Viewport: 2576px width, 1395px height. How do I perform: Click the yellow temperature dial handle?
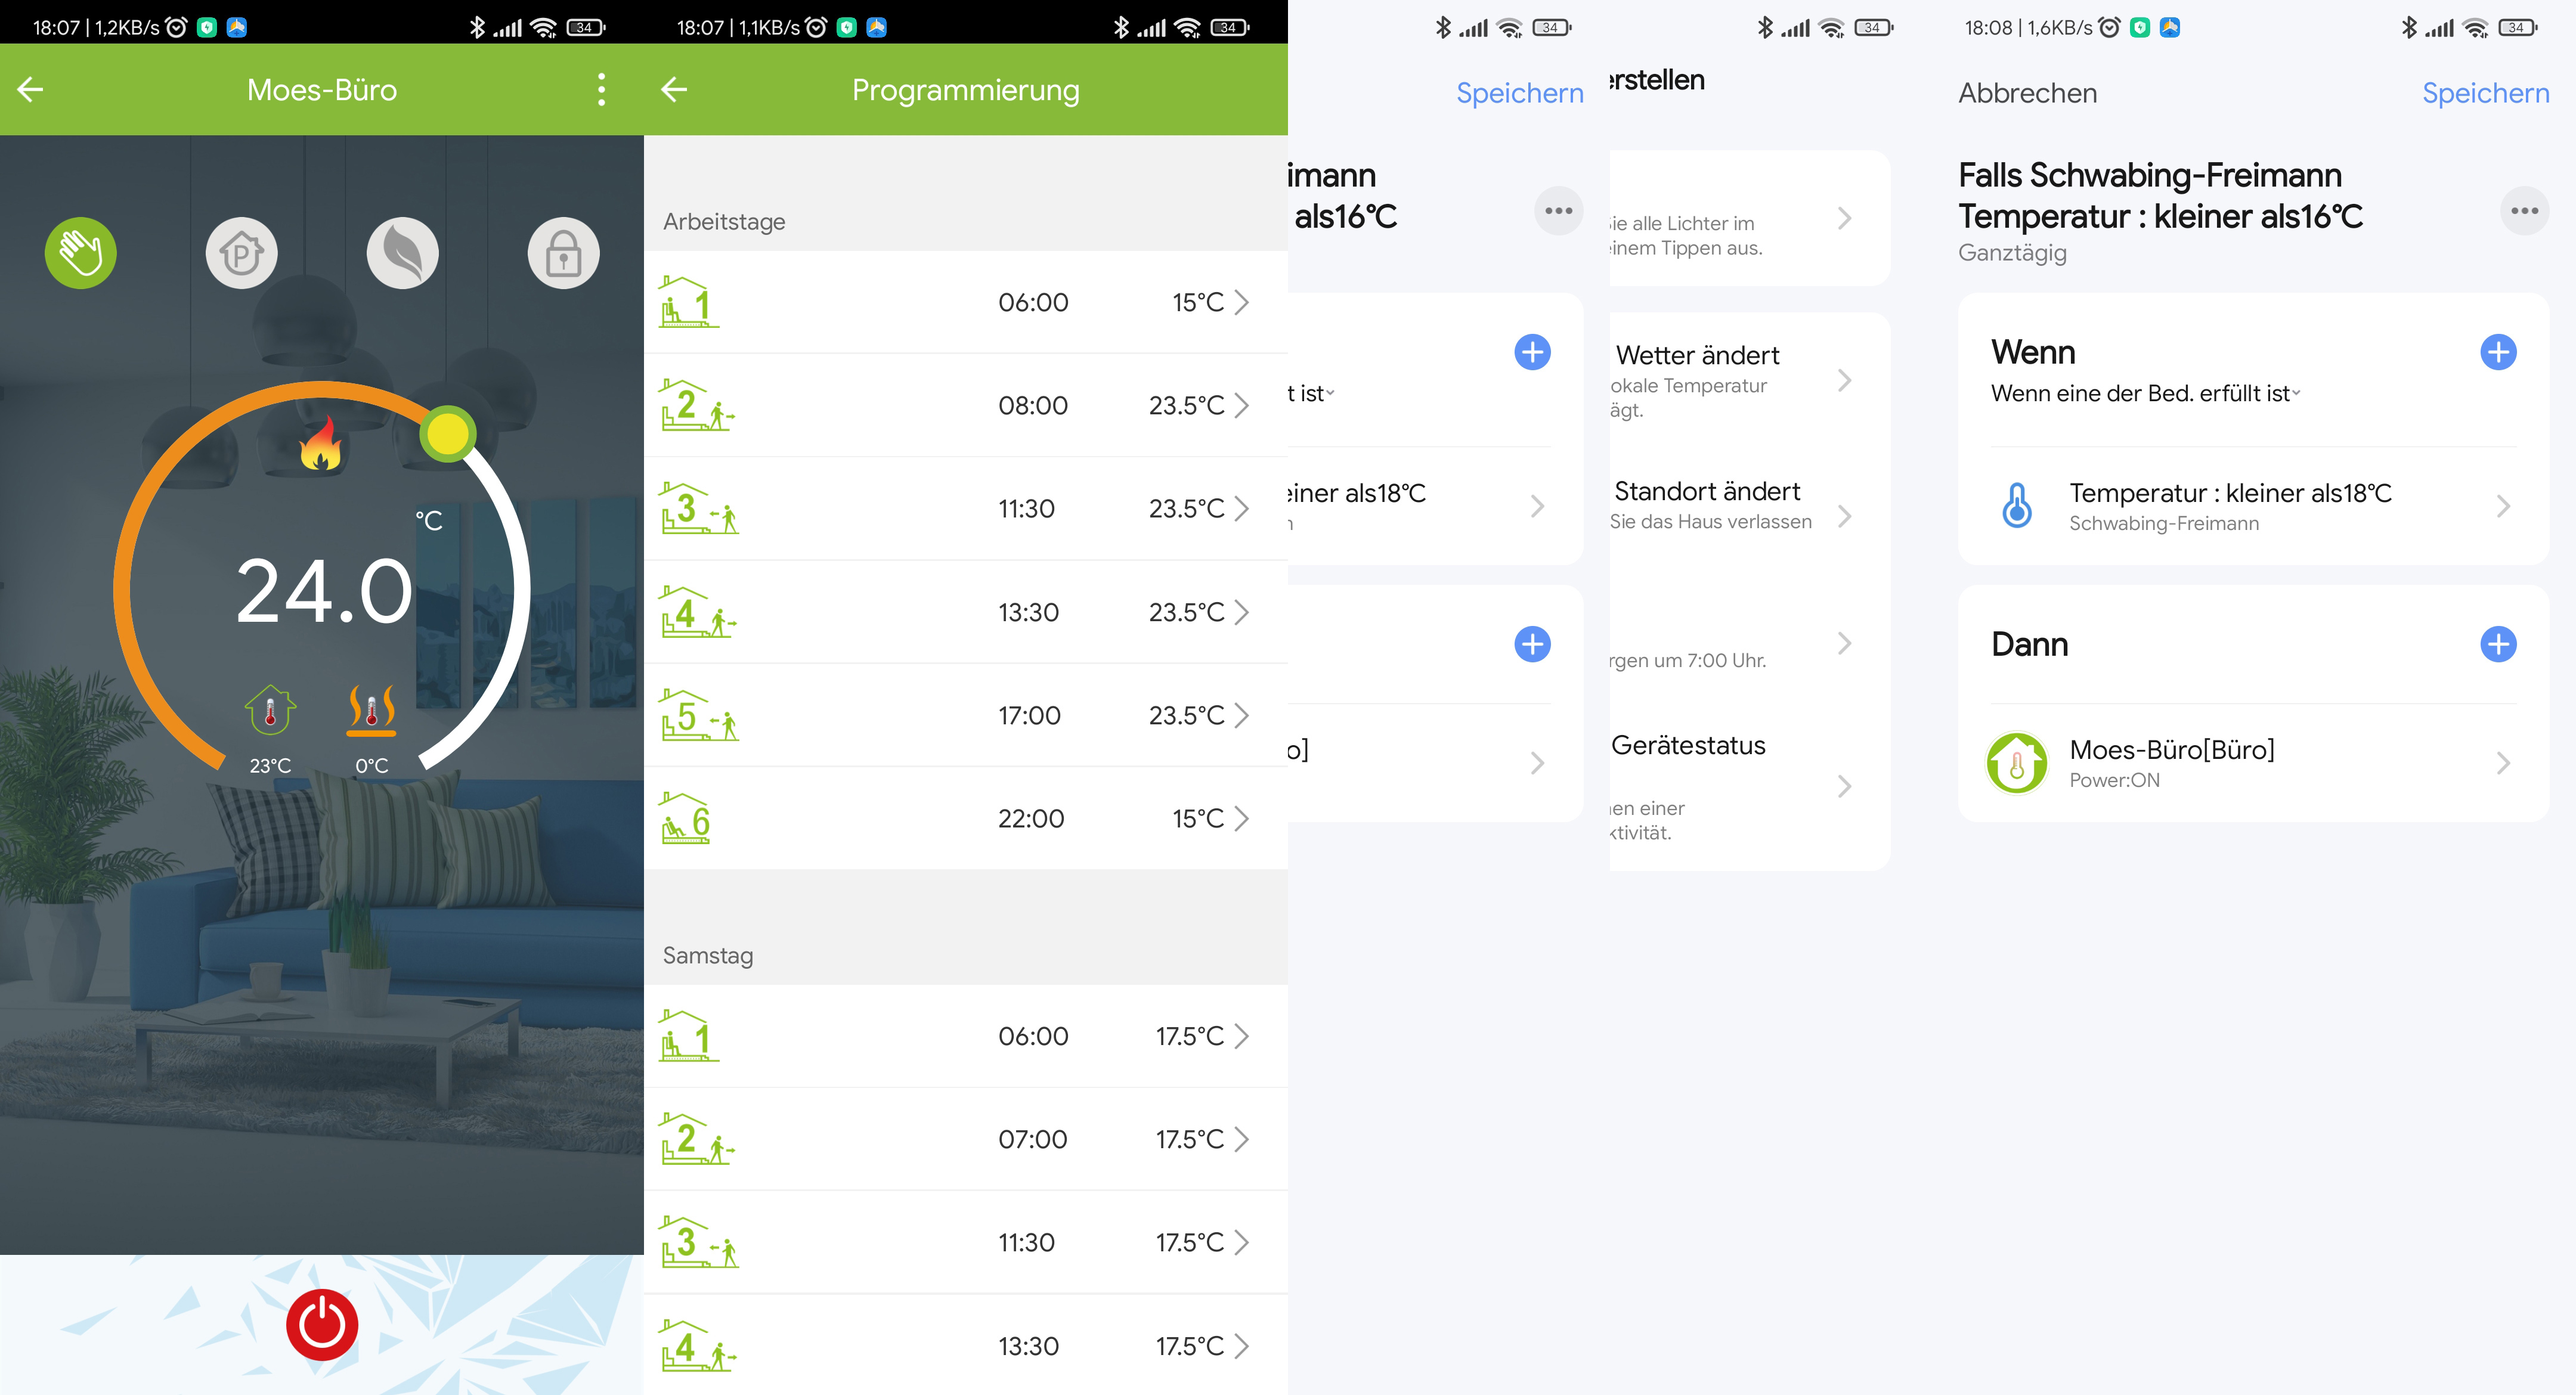(447, 434)
